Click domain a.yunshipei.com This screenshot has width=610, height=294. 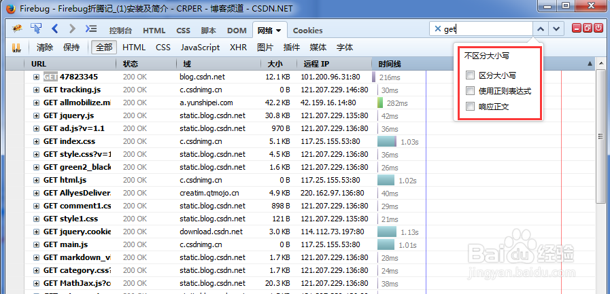click(x=206, y=103)
